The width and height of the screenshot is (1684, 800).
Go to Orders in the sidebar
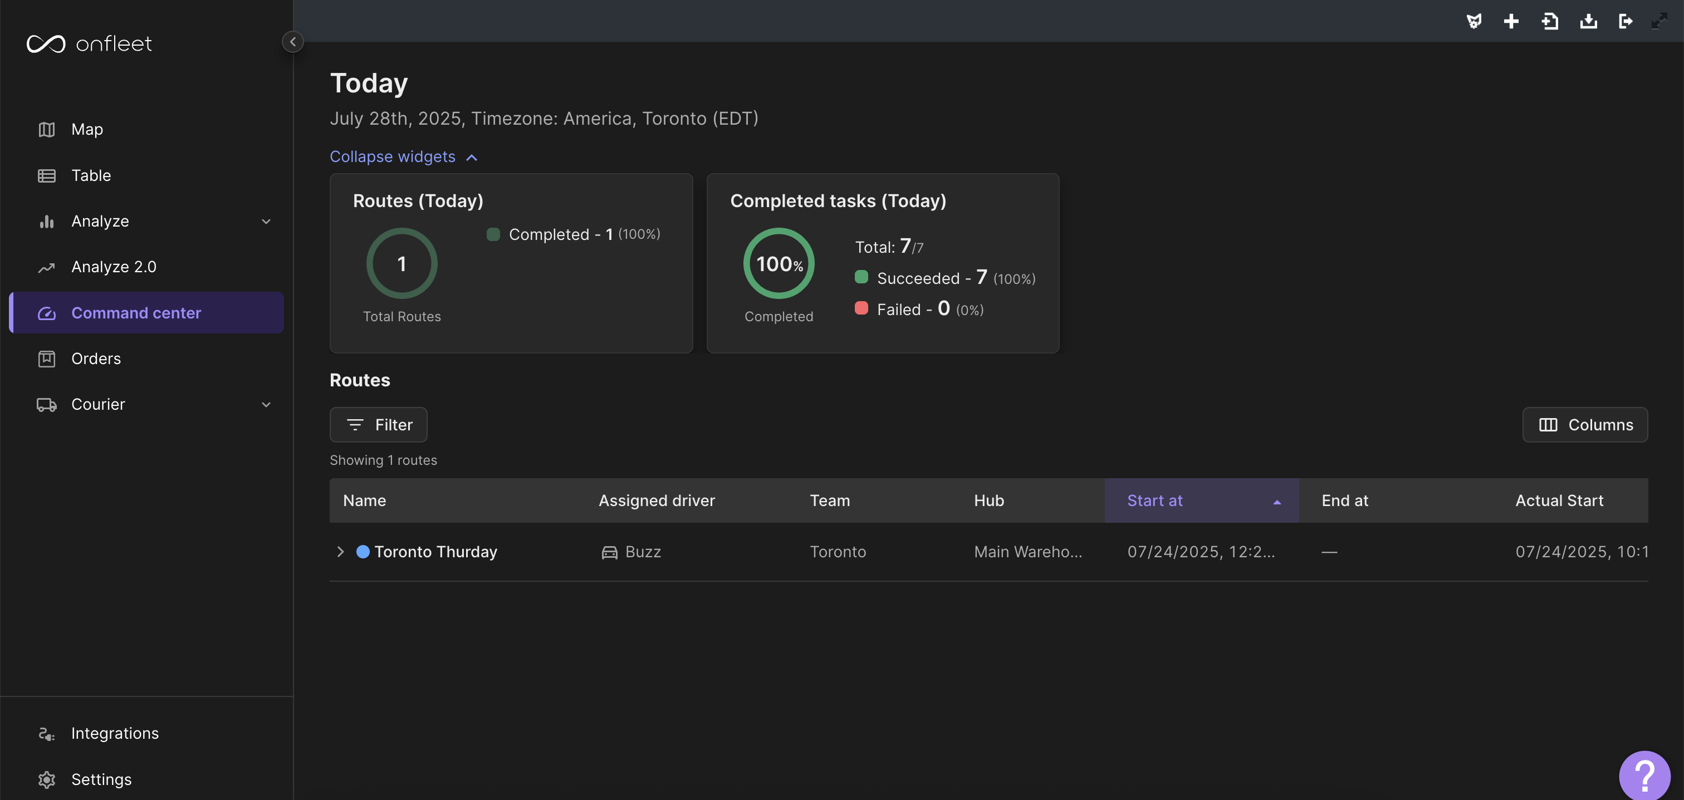coord(95,359)
